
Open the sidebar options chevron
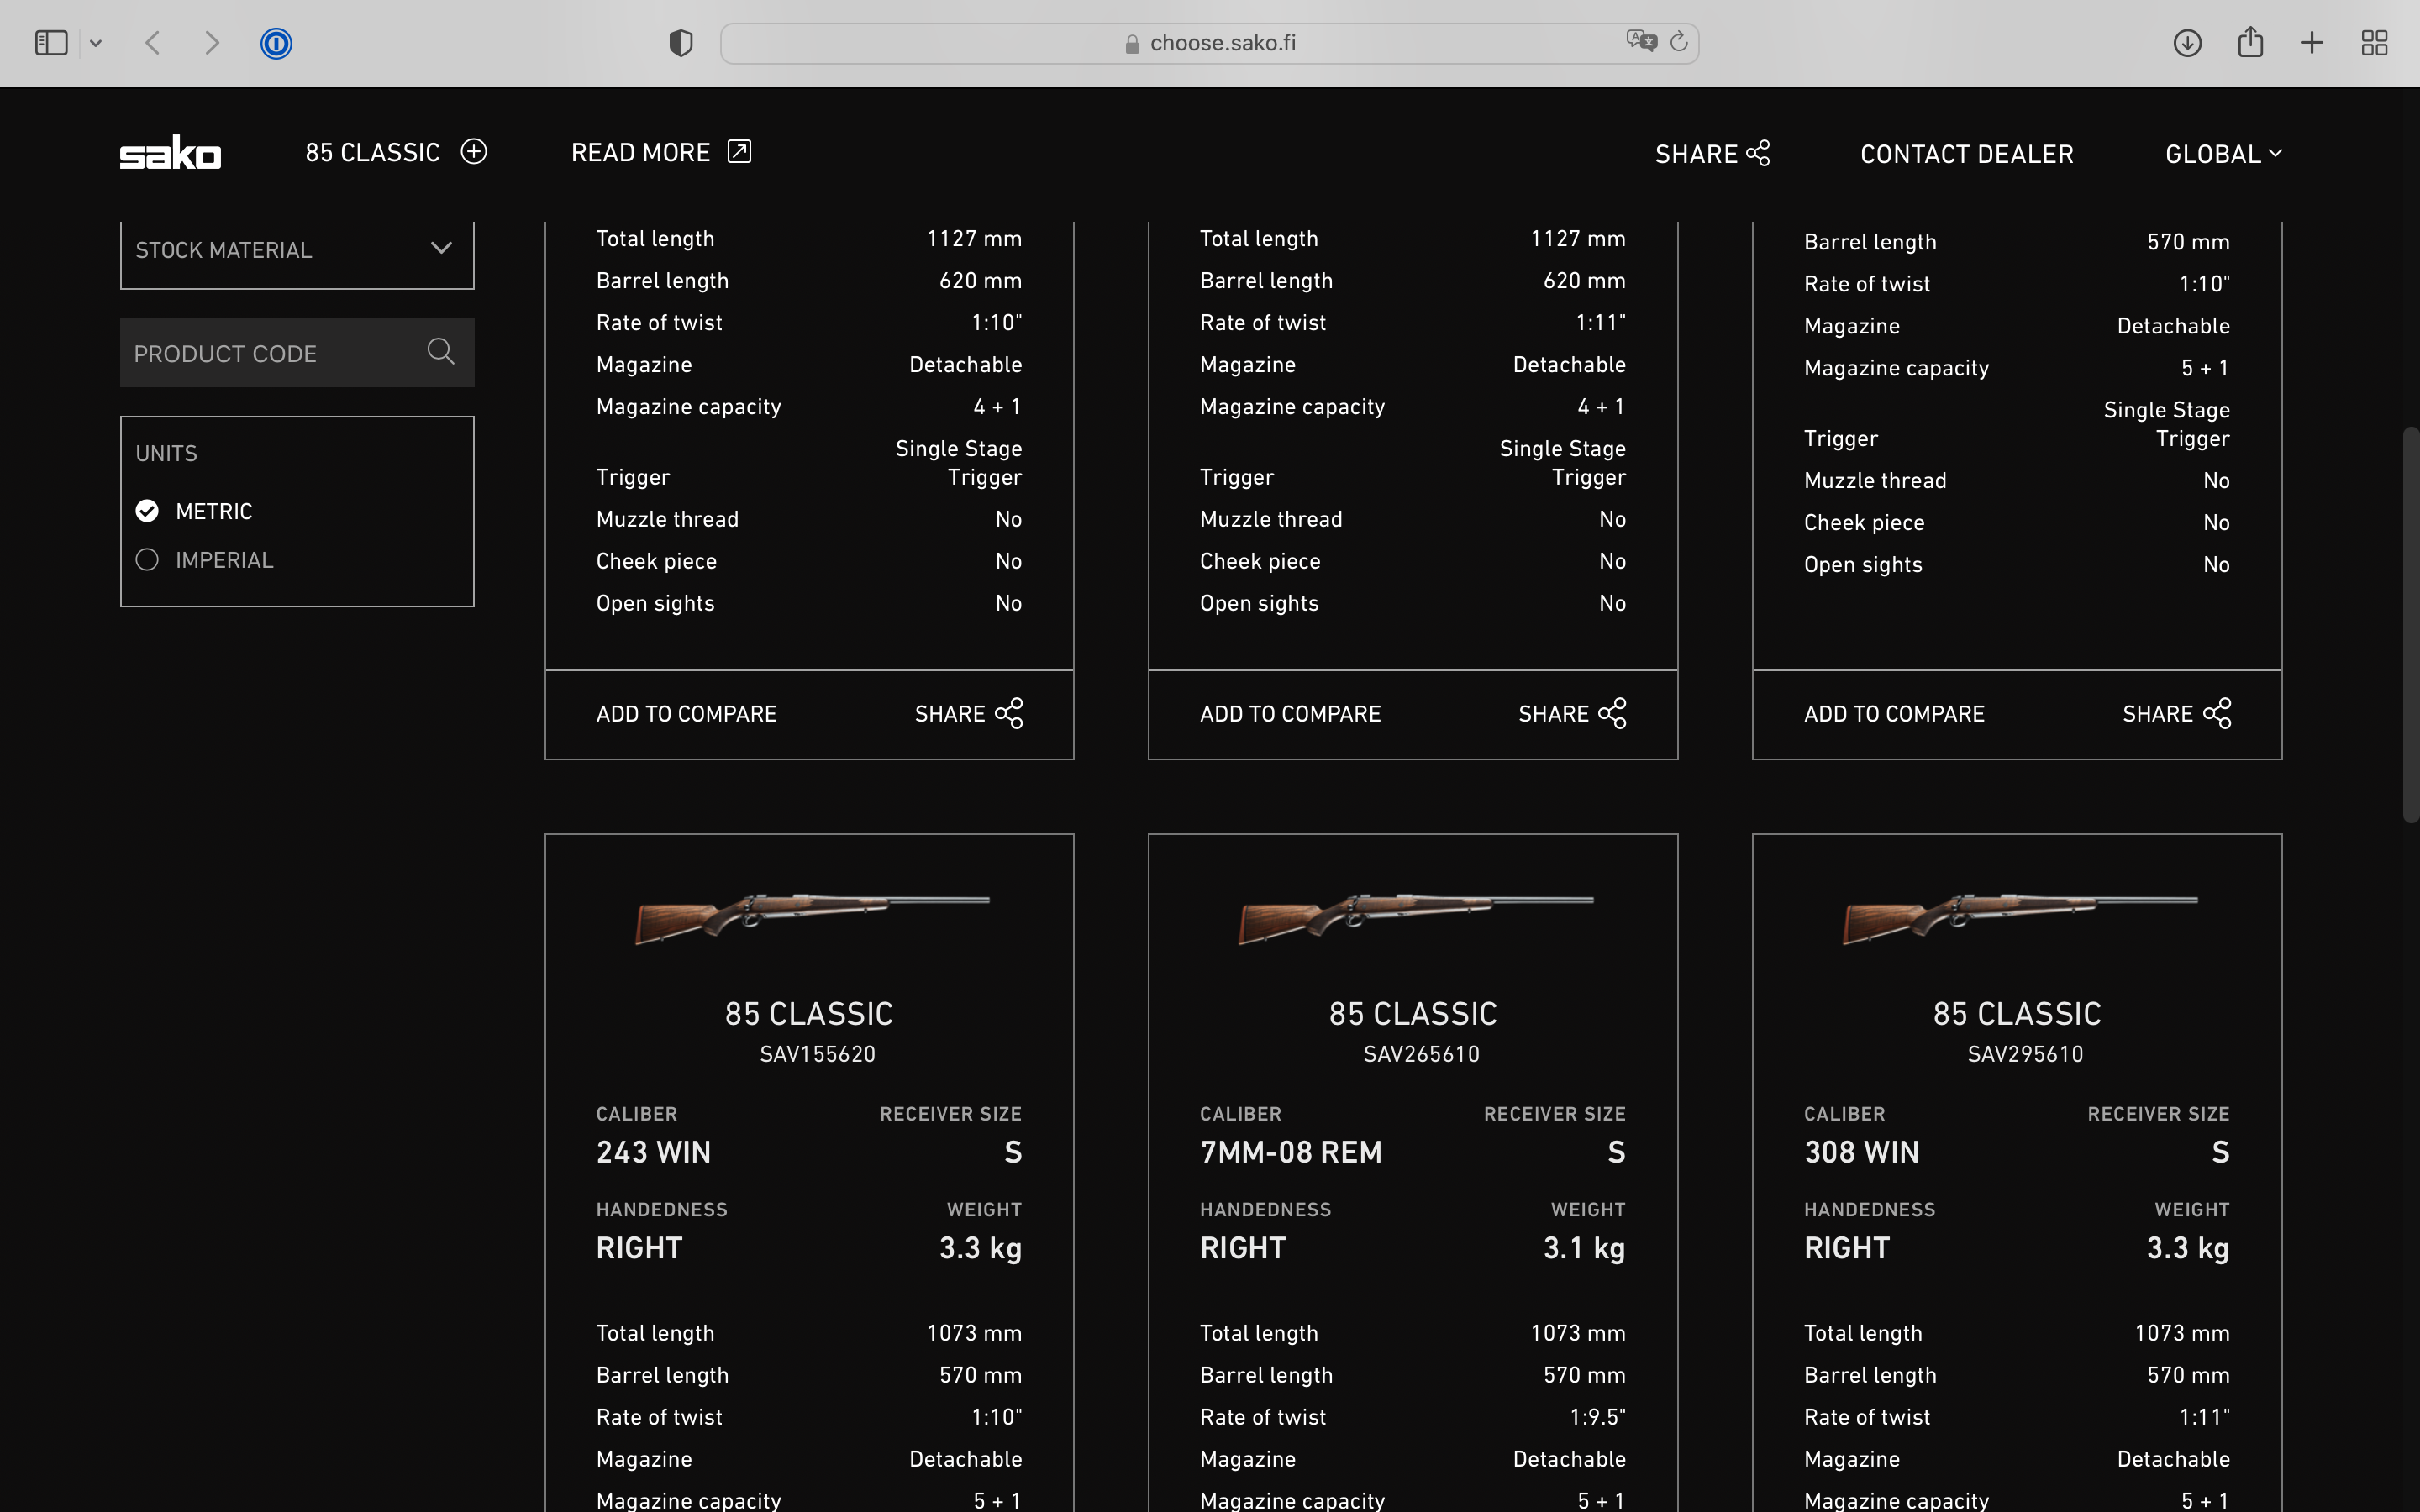(x=96, y=43)
